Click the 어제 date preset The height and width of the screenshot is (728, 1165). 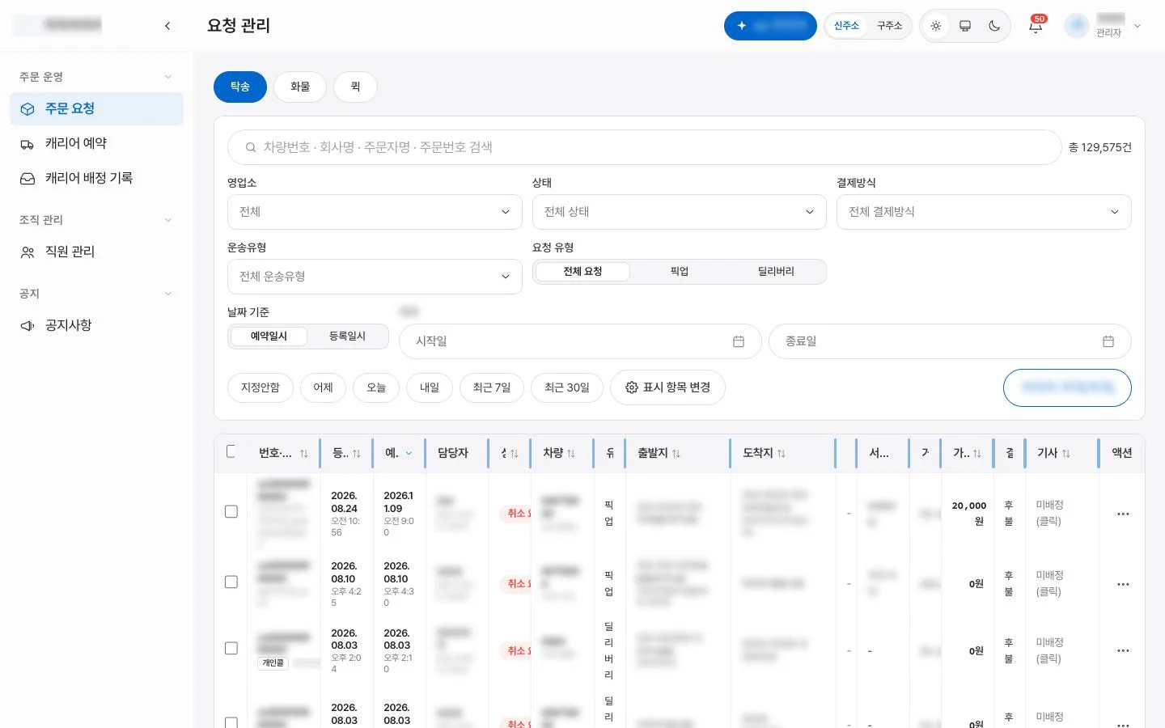tap(324, 387)
